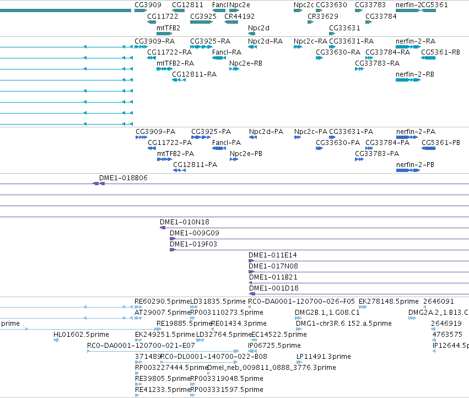Image resolution: width=469 pixels, height=398 pixels.
Task: Click transcript CG12811-RA
Action: pyautogui.click(x=179, y=80)
